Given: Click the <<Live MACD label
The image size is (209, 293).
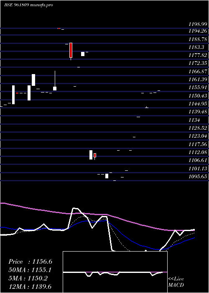Looking at the screenshot, I should click(176, 282).
